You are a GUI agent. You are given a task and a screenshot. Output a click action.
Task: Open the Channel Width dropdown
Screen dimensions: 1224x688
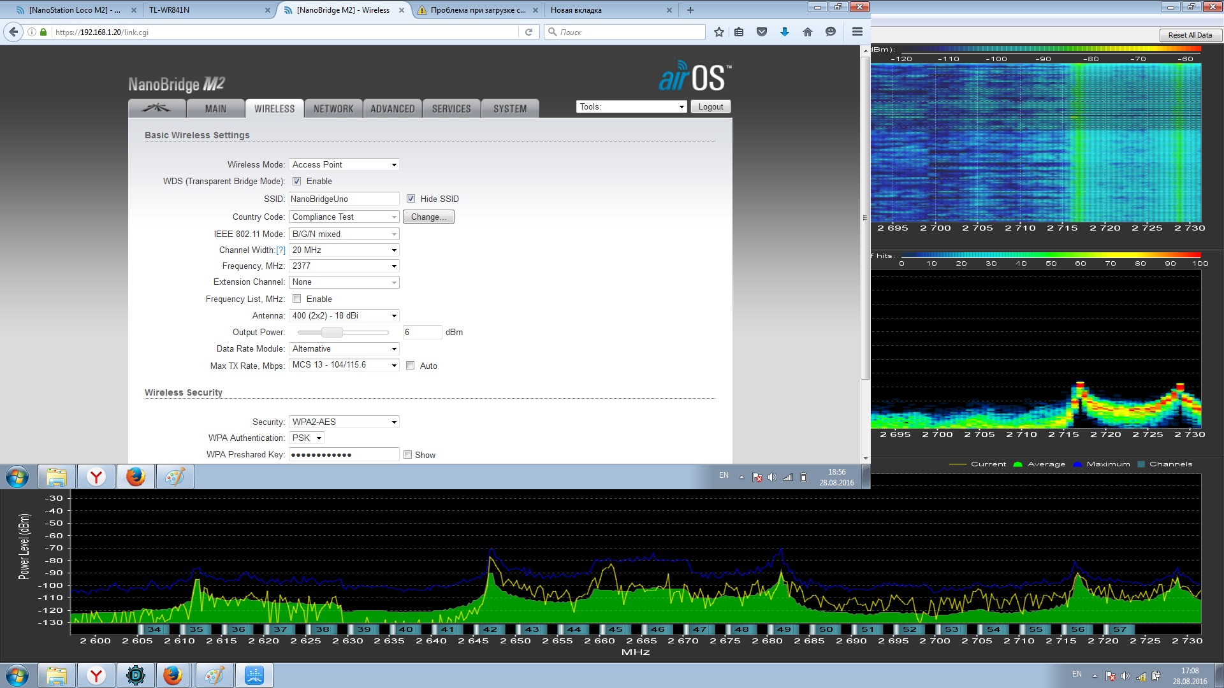tap(344, 250)
